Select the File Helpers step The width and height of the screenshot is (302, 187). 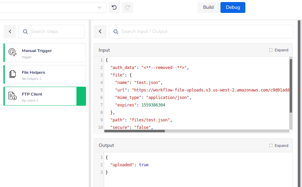coord(45,74)
